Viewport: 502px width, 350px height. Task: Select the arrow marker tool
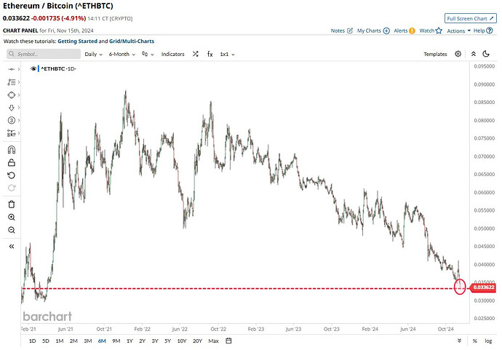pyautogui.click(x=11, y=108)
